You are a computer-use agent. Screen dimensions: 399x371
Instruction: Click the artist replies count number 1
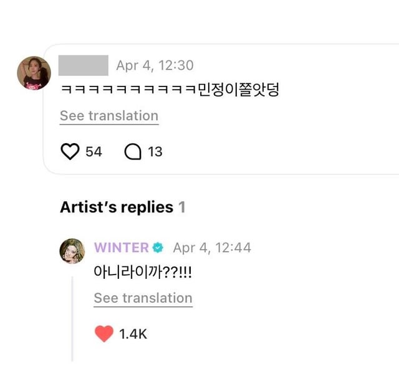coord(182,207)
